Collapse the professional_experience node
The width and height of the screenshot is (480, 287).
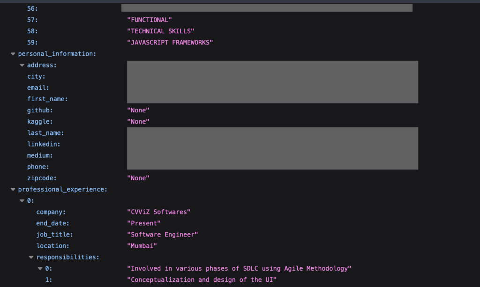tap(13, 189)
